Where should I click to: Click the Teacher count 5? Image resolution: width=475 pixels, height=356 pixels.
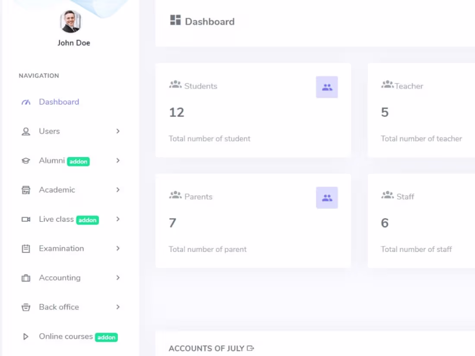coord(385,113)
